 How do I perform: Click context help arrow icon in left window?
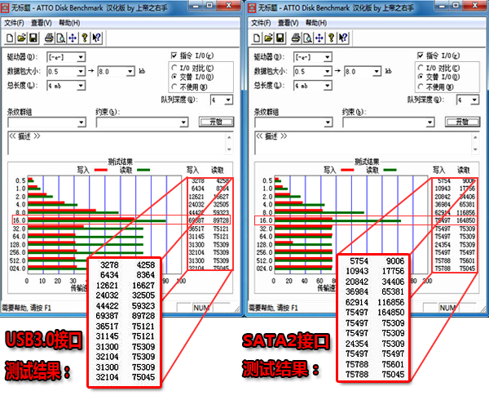[x=96, y=38]
